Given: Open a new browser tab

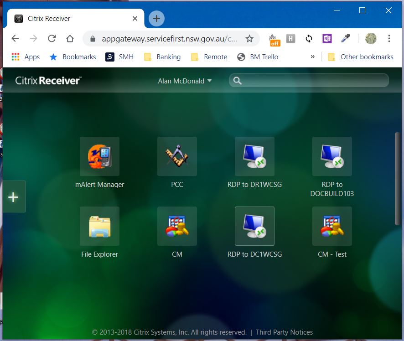Looking at the screenshot, I should pyautogui.click(x=156, y=19).
